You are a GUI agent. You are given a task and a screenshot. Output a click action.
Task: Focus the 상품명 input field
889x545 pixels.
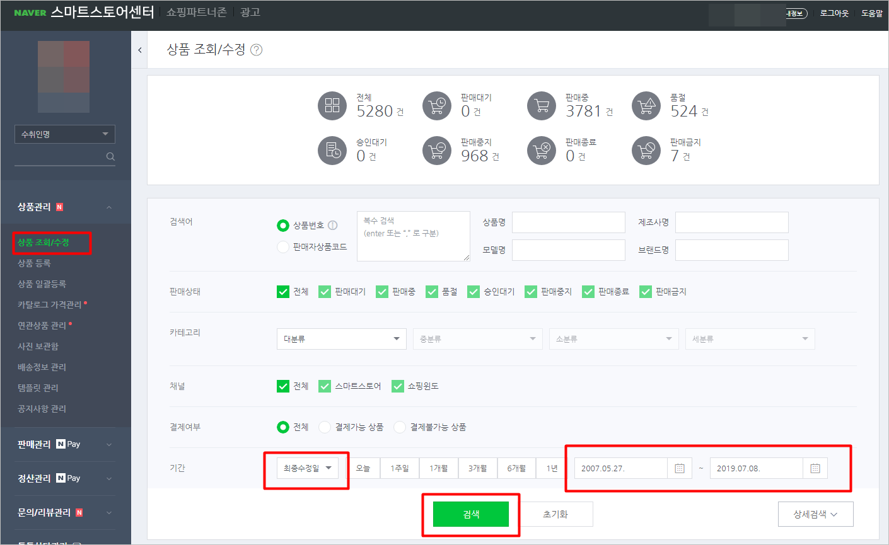(x=569, y=222)
